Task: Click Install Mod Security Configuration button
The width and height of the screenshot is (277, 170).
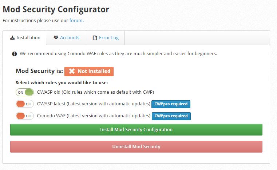Action: point(136,130)
